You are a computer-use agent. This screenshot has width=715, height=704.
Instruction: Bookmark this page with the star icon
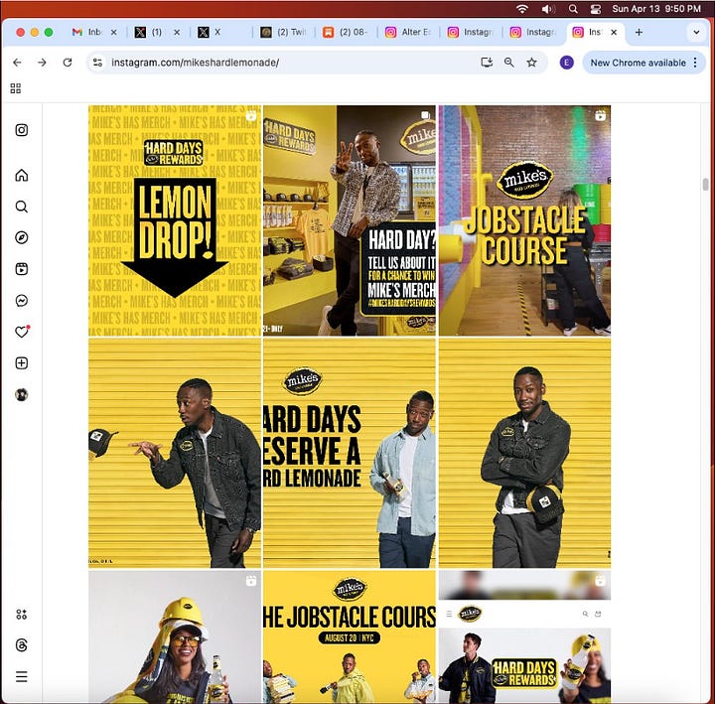(531, 63)
